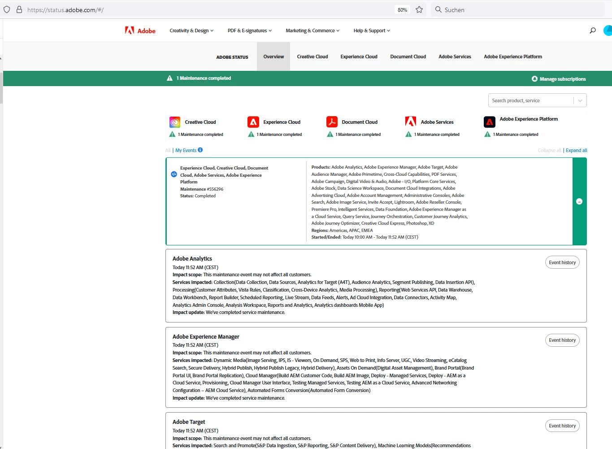
Task: Select the Overview tab
Action: click(273, 57)
